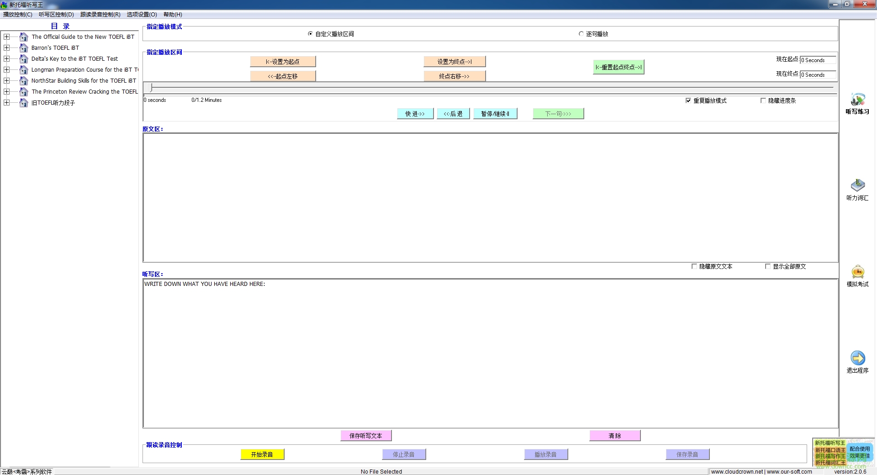Expand the NorthStar Building Skills node
The height and width of the screenshot is (475, 877).
7,80
